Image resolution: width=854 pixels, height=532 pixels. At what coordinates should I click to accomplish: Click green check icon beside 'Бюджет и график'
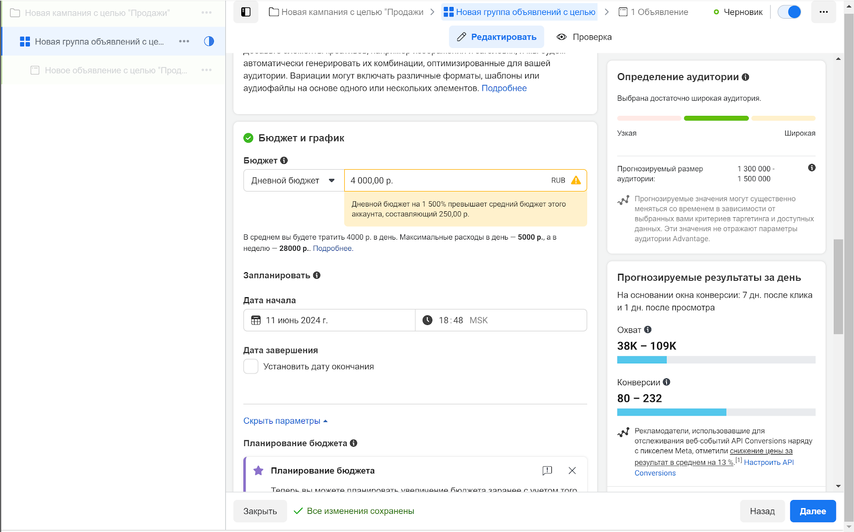point(248,138)
